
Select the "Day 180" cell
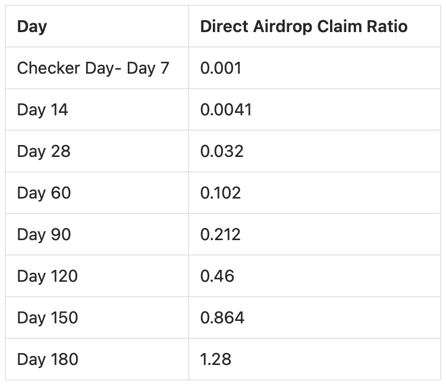click(48, 360)
